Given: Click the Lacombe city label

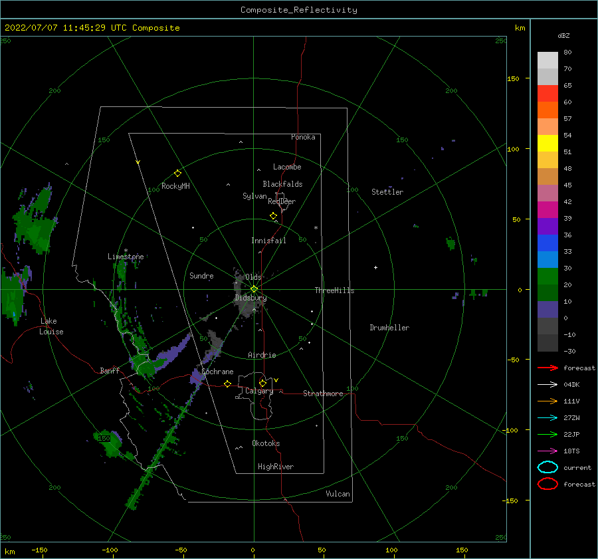Looking at the screenshot, I should (287, 167).
